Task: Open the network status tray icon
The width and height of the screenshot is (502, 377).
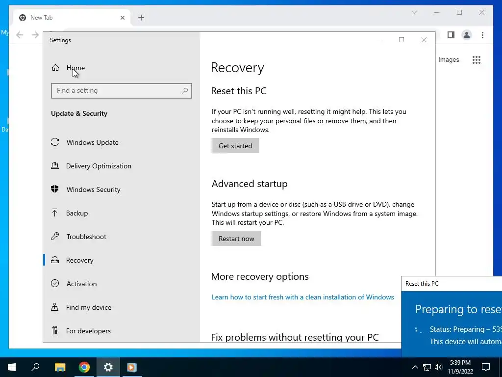Action: 427,367
